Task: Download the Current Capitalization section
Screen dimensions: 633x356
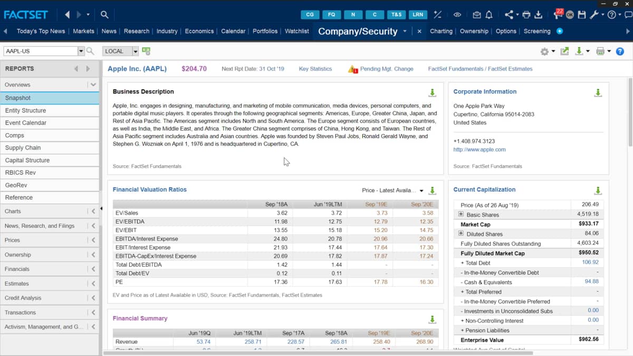Action: coord(598,190)
